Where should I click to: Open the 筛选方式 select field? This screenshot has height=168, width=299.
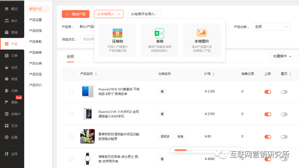click(x=87, y=39)
